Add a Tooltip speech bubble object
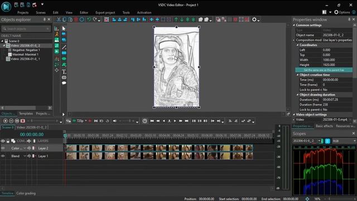This screenshot has height=201, width=357. coord(64,83)
